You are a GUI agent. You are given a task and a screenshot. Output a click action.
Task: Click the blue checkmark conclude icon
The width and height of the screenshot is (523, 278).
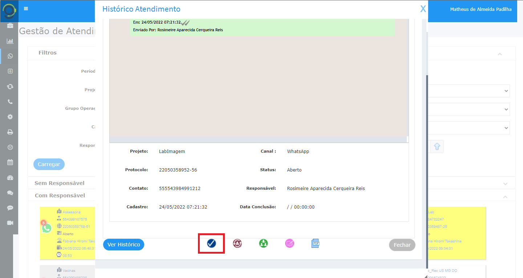coord(211,243)
